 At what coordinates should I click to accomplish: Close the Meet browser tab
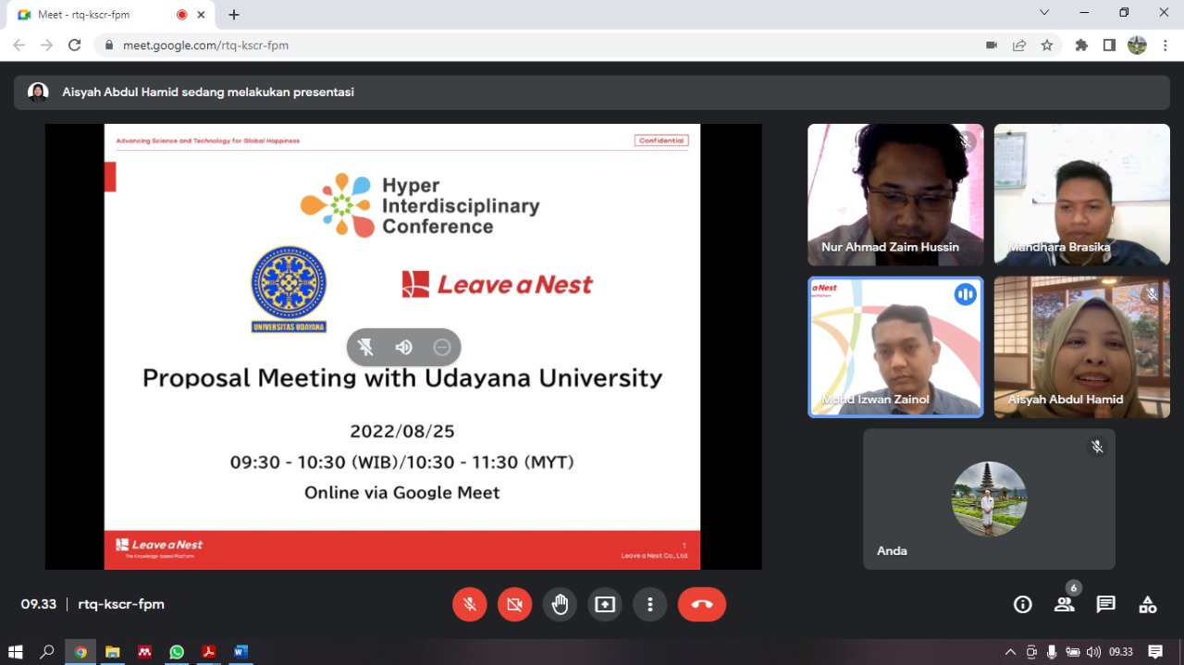click(x=201, y=15)
